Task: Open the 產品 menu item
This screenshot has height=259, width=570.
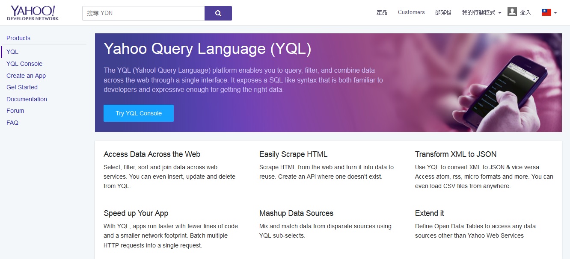Action: tap(382, 12)
